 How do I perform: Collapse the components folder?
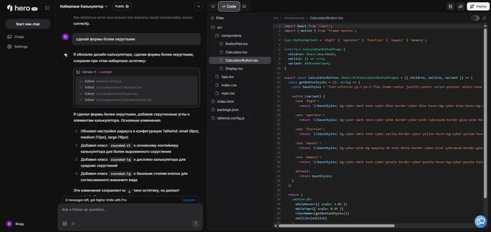coord(231,35)
